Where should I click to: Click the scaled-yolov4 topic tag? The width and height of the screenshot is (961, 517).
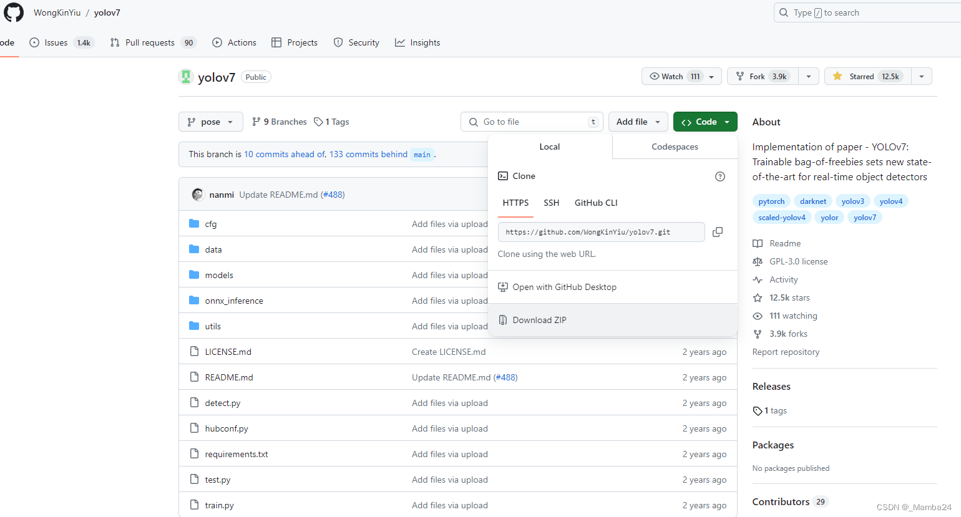782,218
